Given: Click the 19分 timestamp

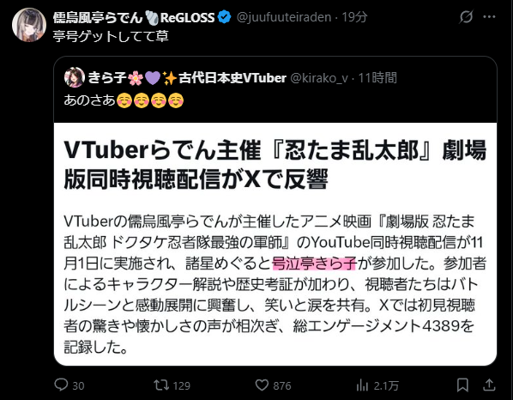Looking at the screenshot, I should (354, 16).
